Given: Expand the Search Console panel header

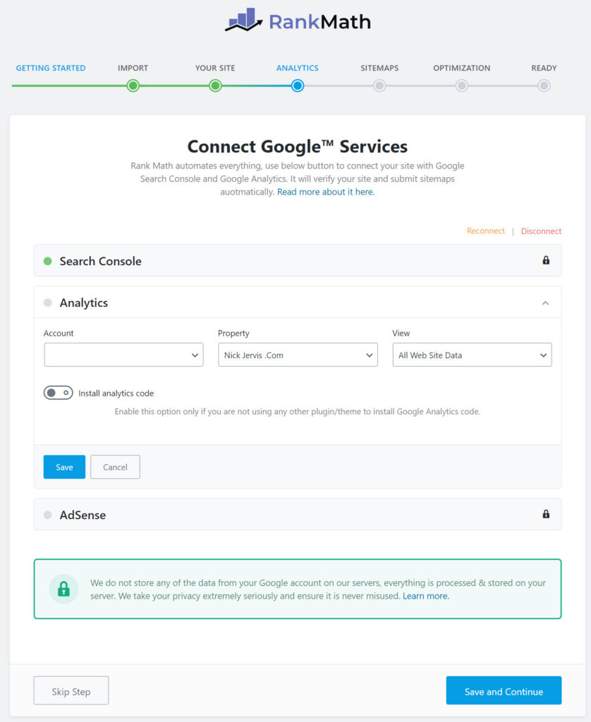Looking at the screenshot, I should click(x=298, y=261).
